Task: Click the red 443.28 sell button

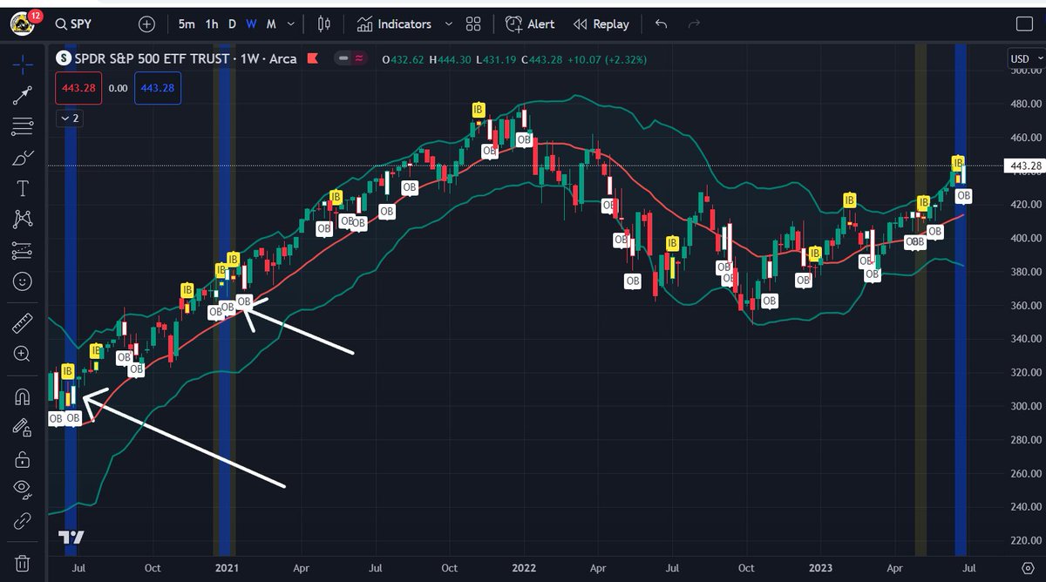Action: tap(78, 88)
